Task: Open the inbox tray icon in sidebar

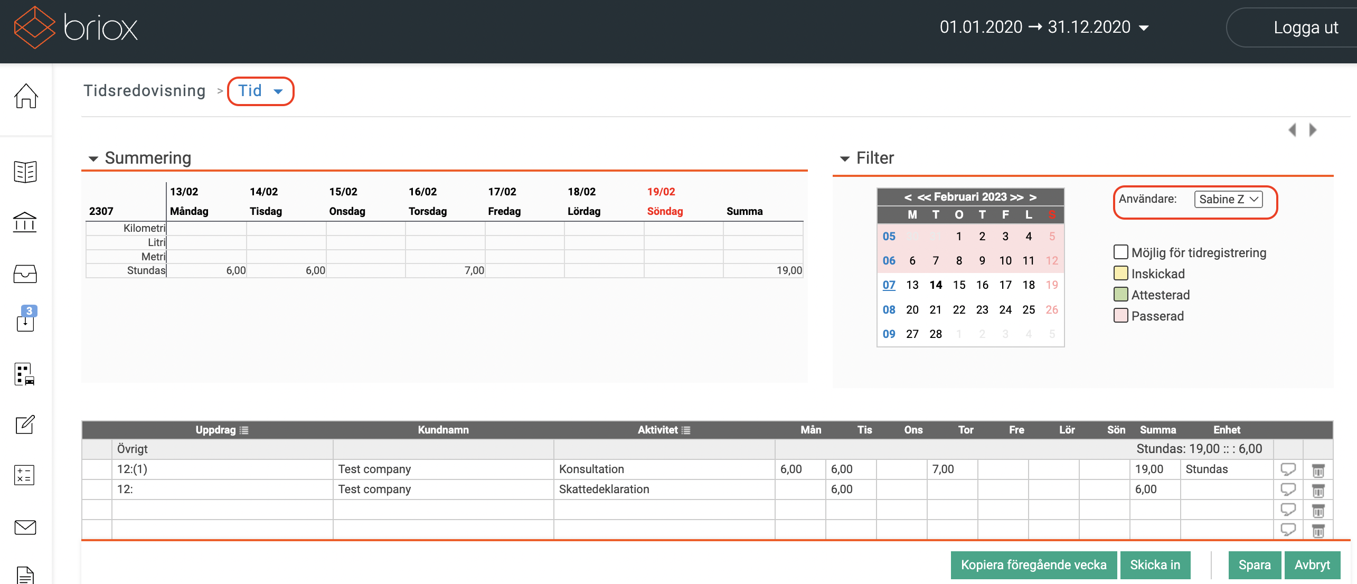Action: click(x=25, y=274)
